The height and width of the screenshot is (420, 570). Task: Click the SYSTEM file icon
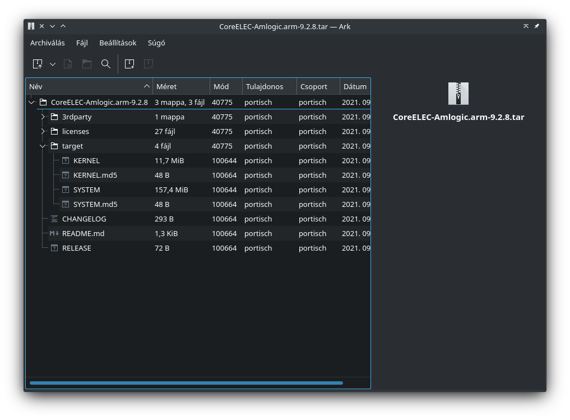pyautogui.click(x=66, y=190)
